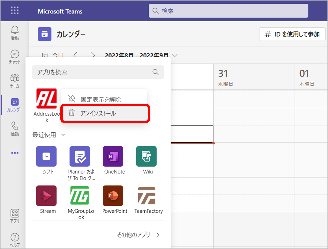
Task: Open the TeamFactory app
Action: [146, 196]
